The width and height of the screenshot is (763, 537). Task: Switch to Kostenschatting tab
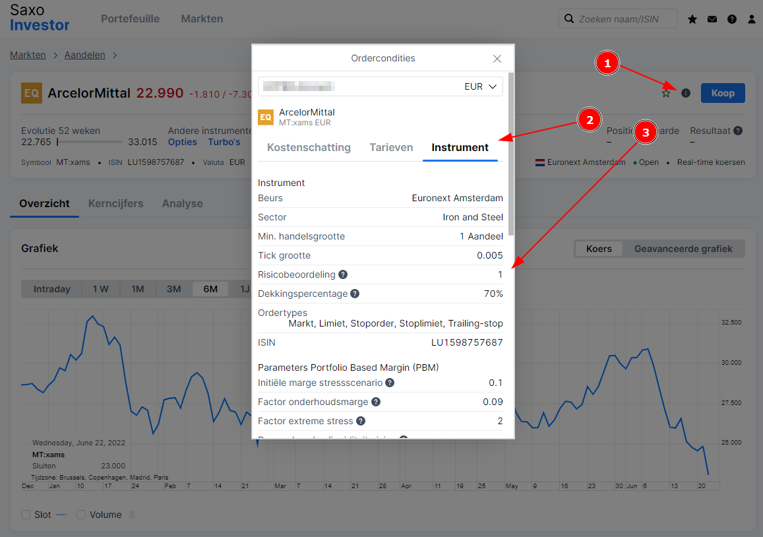(309, 148)
